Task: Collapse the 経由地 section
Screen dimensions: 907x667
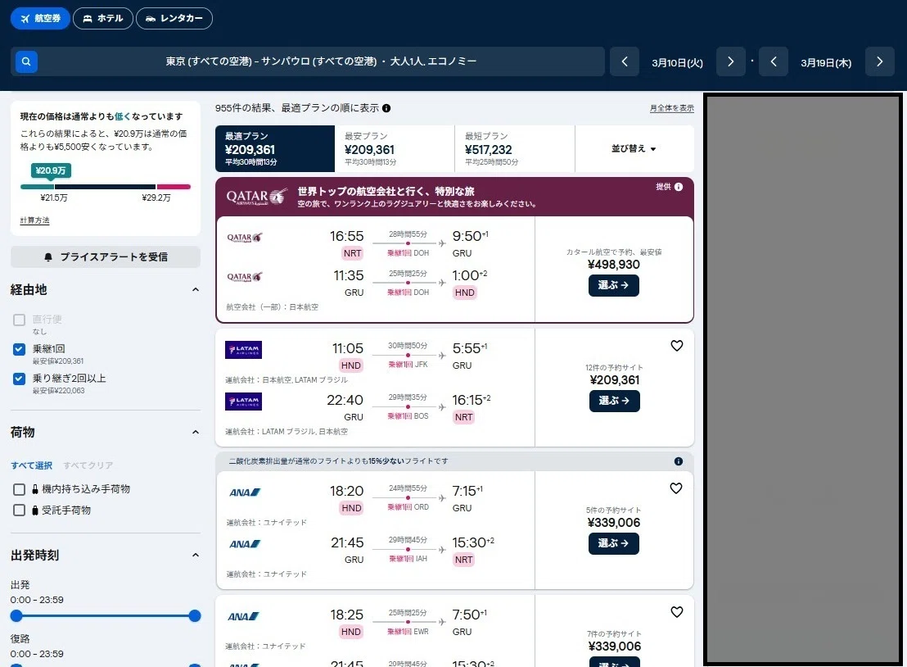Action: coord(196,289)
